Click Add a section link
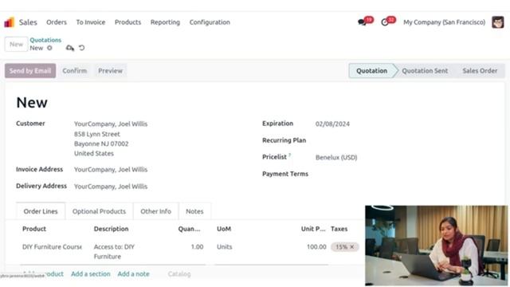 coord(91,274)
